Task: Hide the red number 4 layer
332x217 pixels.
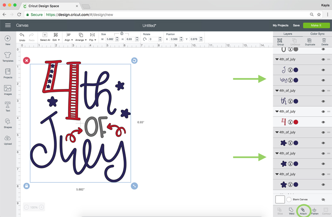Action: (323, 122)
